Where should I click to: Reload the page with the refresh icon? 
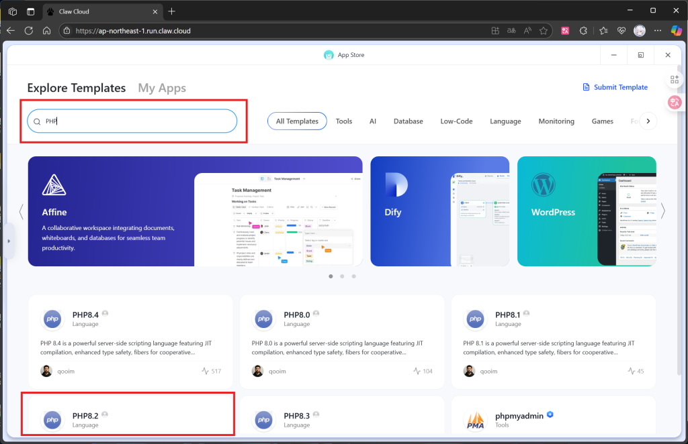(x=28, y=31)
